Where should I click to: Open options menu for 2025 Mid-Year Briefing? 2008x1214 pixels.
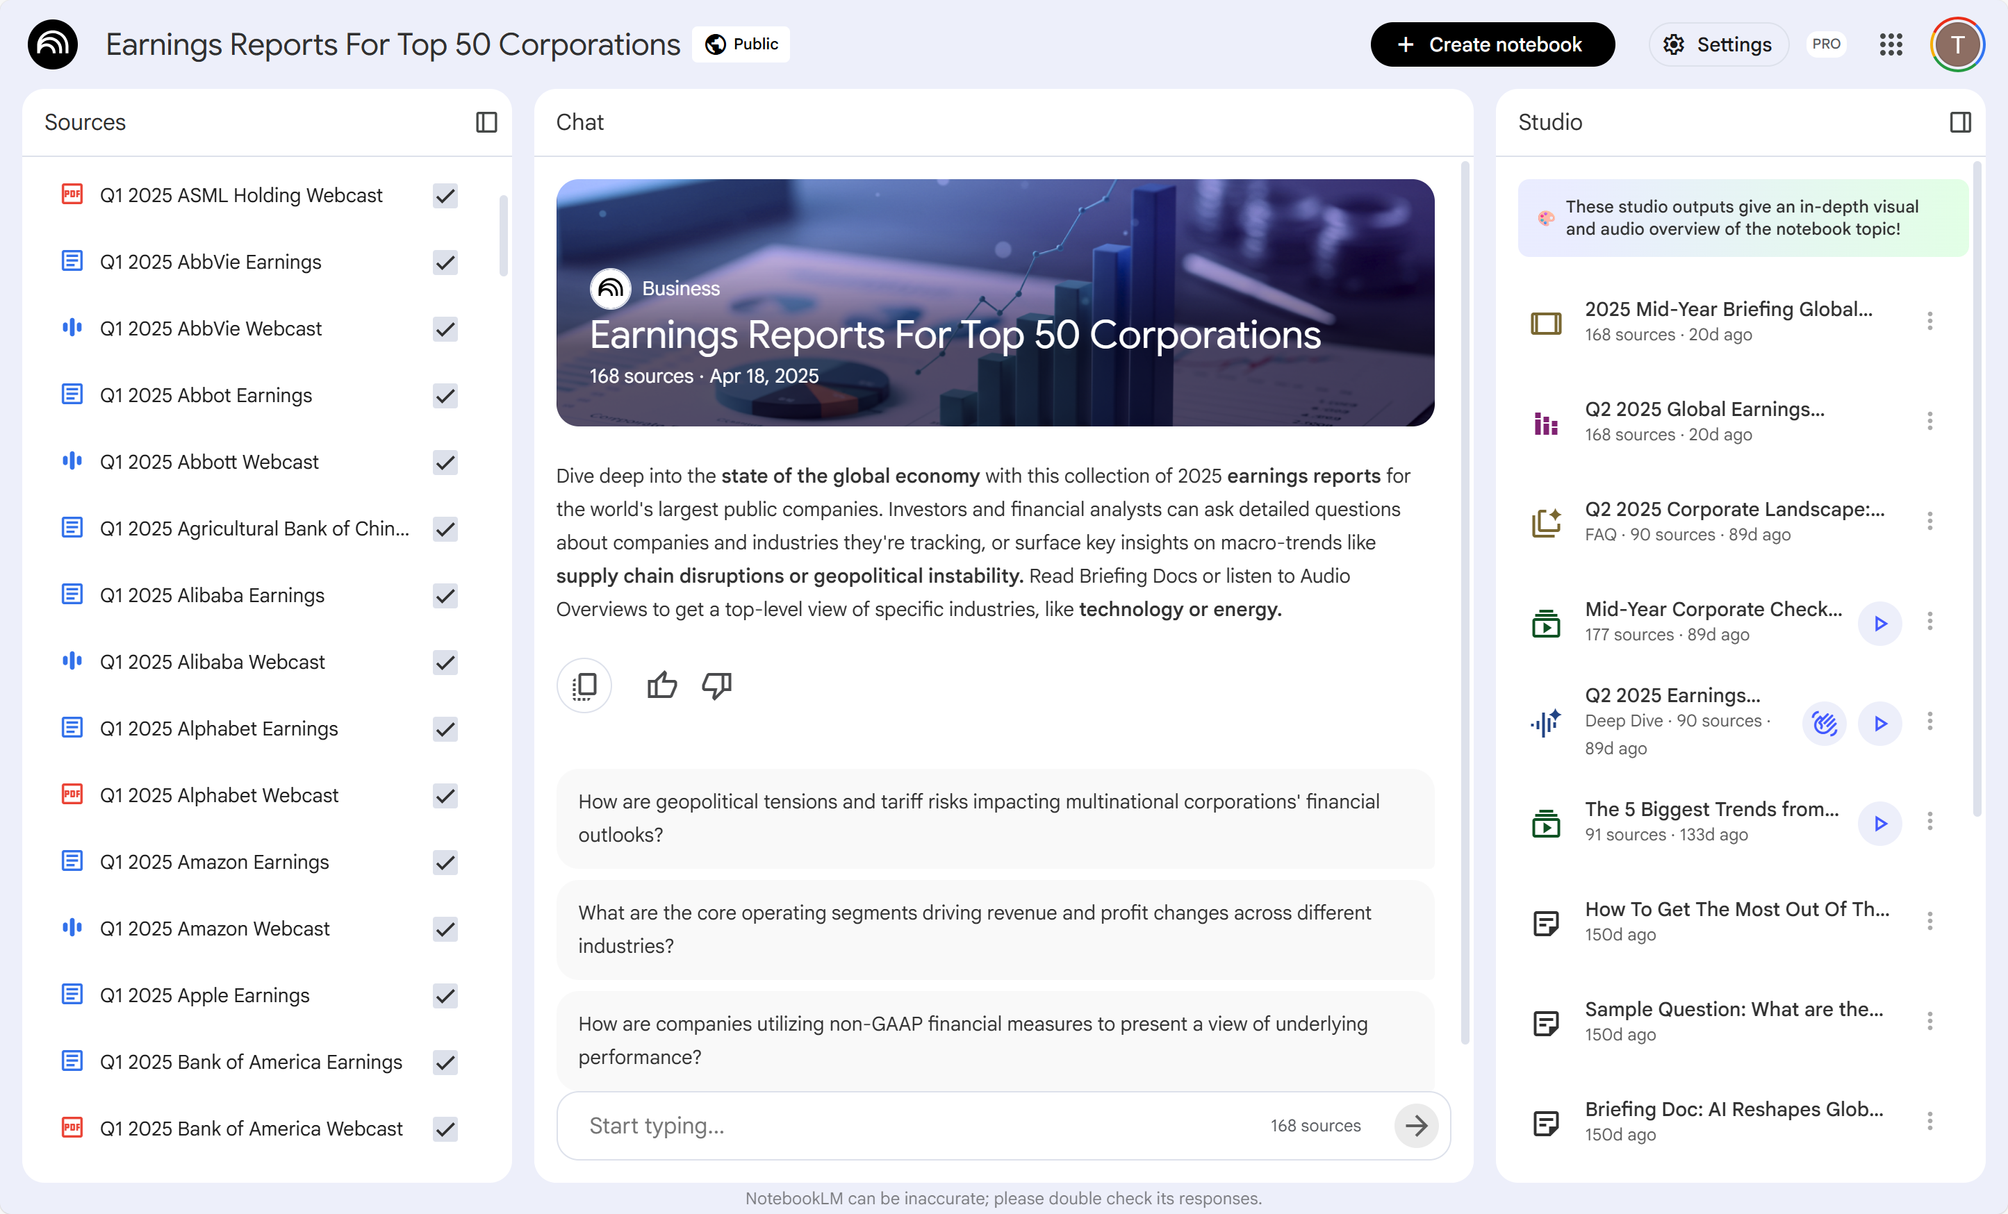click(x=1929, y=321)
